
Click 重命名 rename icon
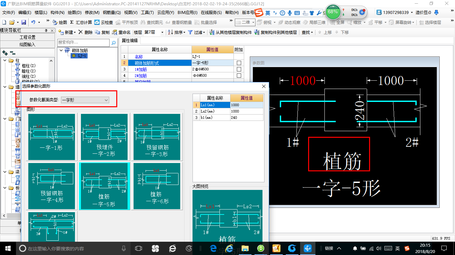click(122, 32)
